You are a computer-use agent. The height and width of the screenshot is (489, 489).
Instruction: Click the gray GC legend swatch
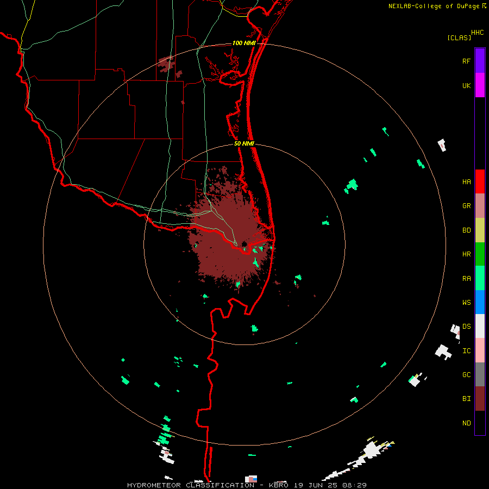[480, 374]
